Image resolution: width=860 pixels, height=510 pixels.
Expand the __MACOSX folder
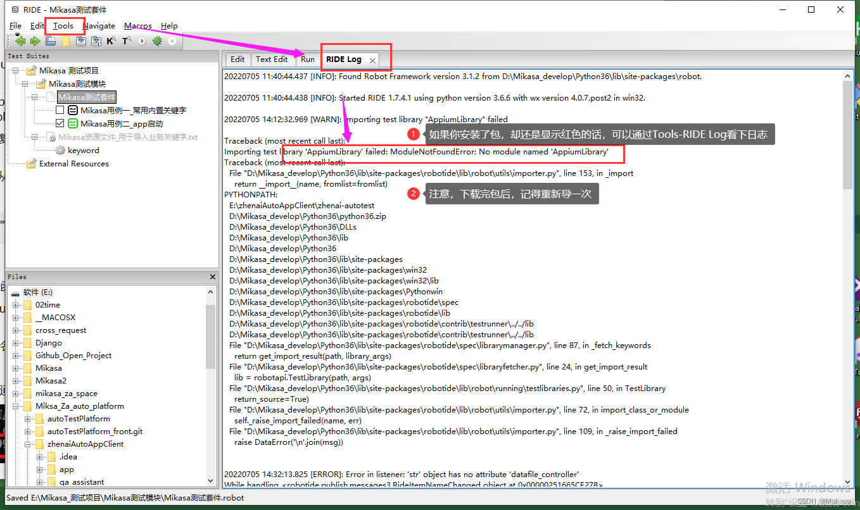[x=16, y=317]
